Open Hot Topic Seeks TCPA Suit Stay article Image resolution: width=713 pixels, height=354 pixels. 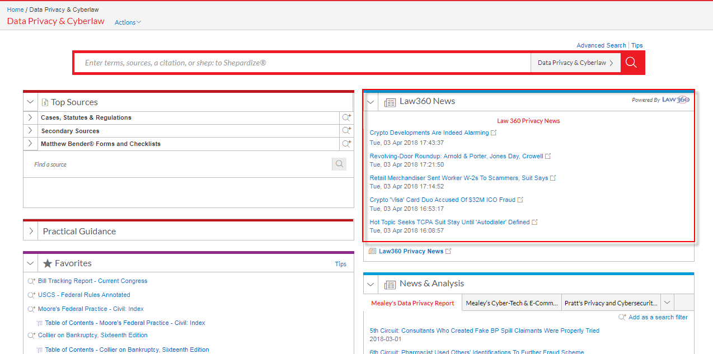pyautogui.click(x=450, y=222)
